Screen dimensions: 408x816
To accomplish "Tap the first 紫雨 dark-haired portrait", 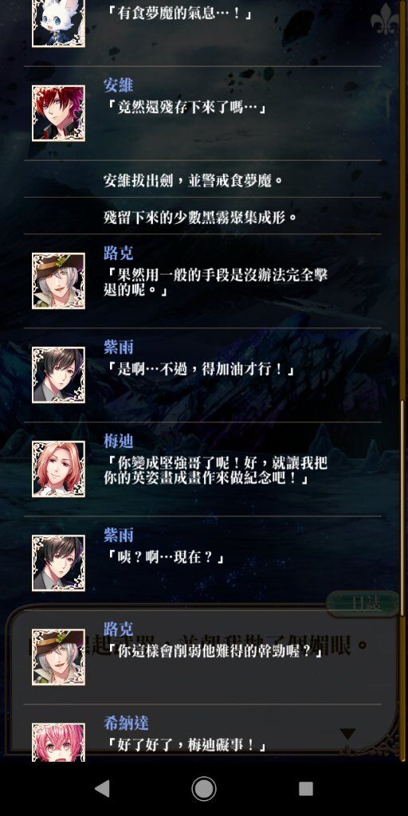I will (x=58, y=375).
